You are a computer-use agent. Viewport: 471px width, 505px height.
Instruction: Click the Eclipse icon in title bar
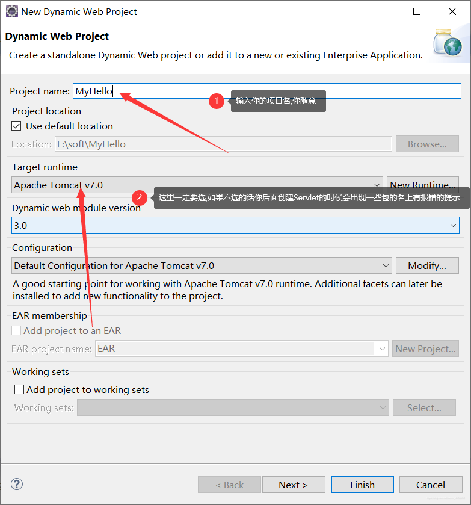pyautogui.click(x=12, y=11)
